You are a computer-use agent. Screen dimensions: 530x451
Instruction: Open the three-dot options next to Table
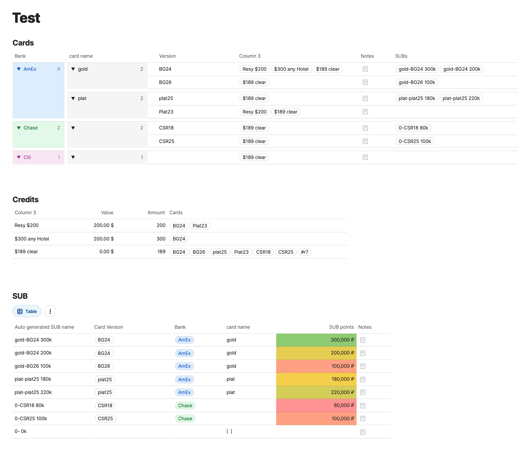(x=50, y=311)
